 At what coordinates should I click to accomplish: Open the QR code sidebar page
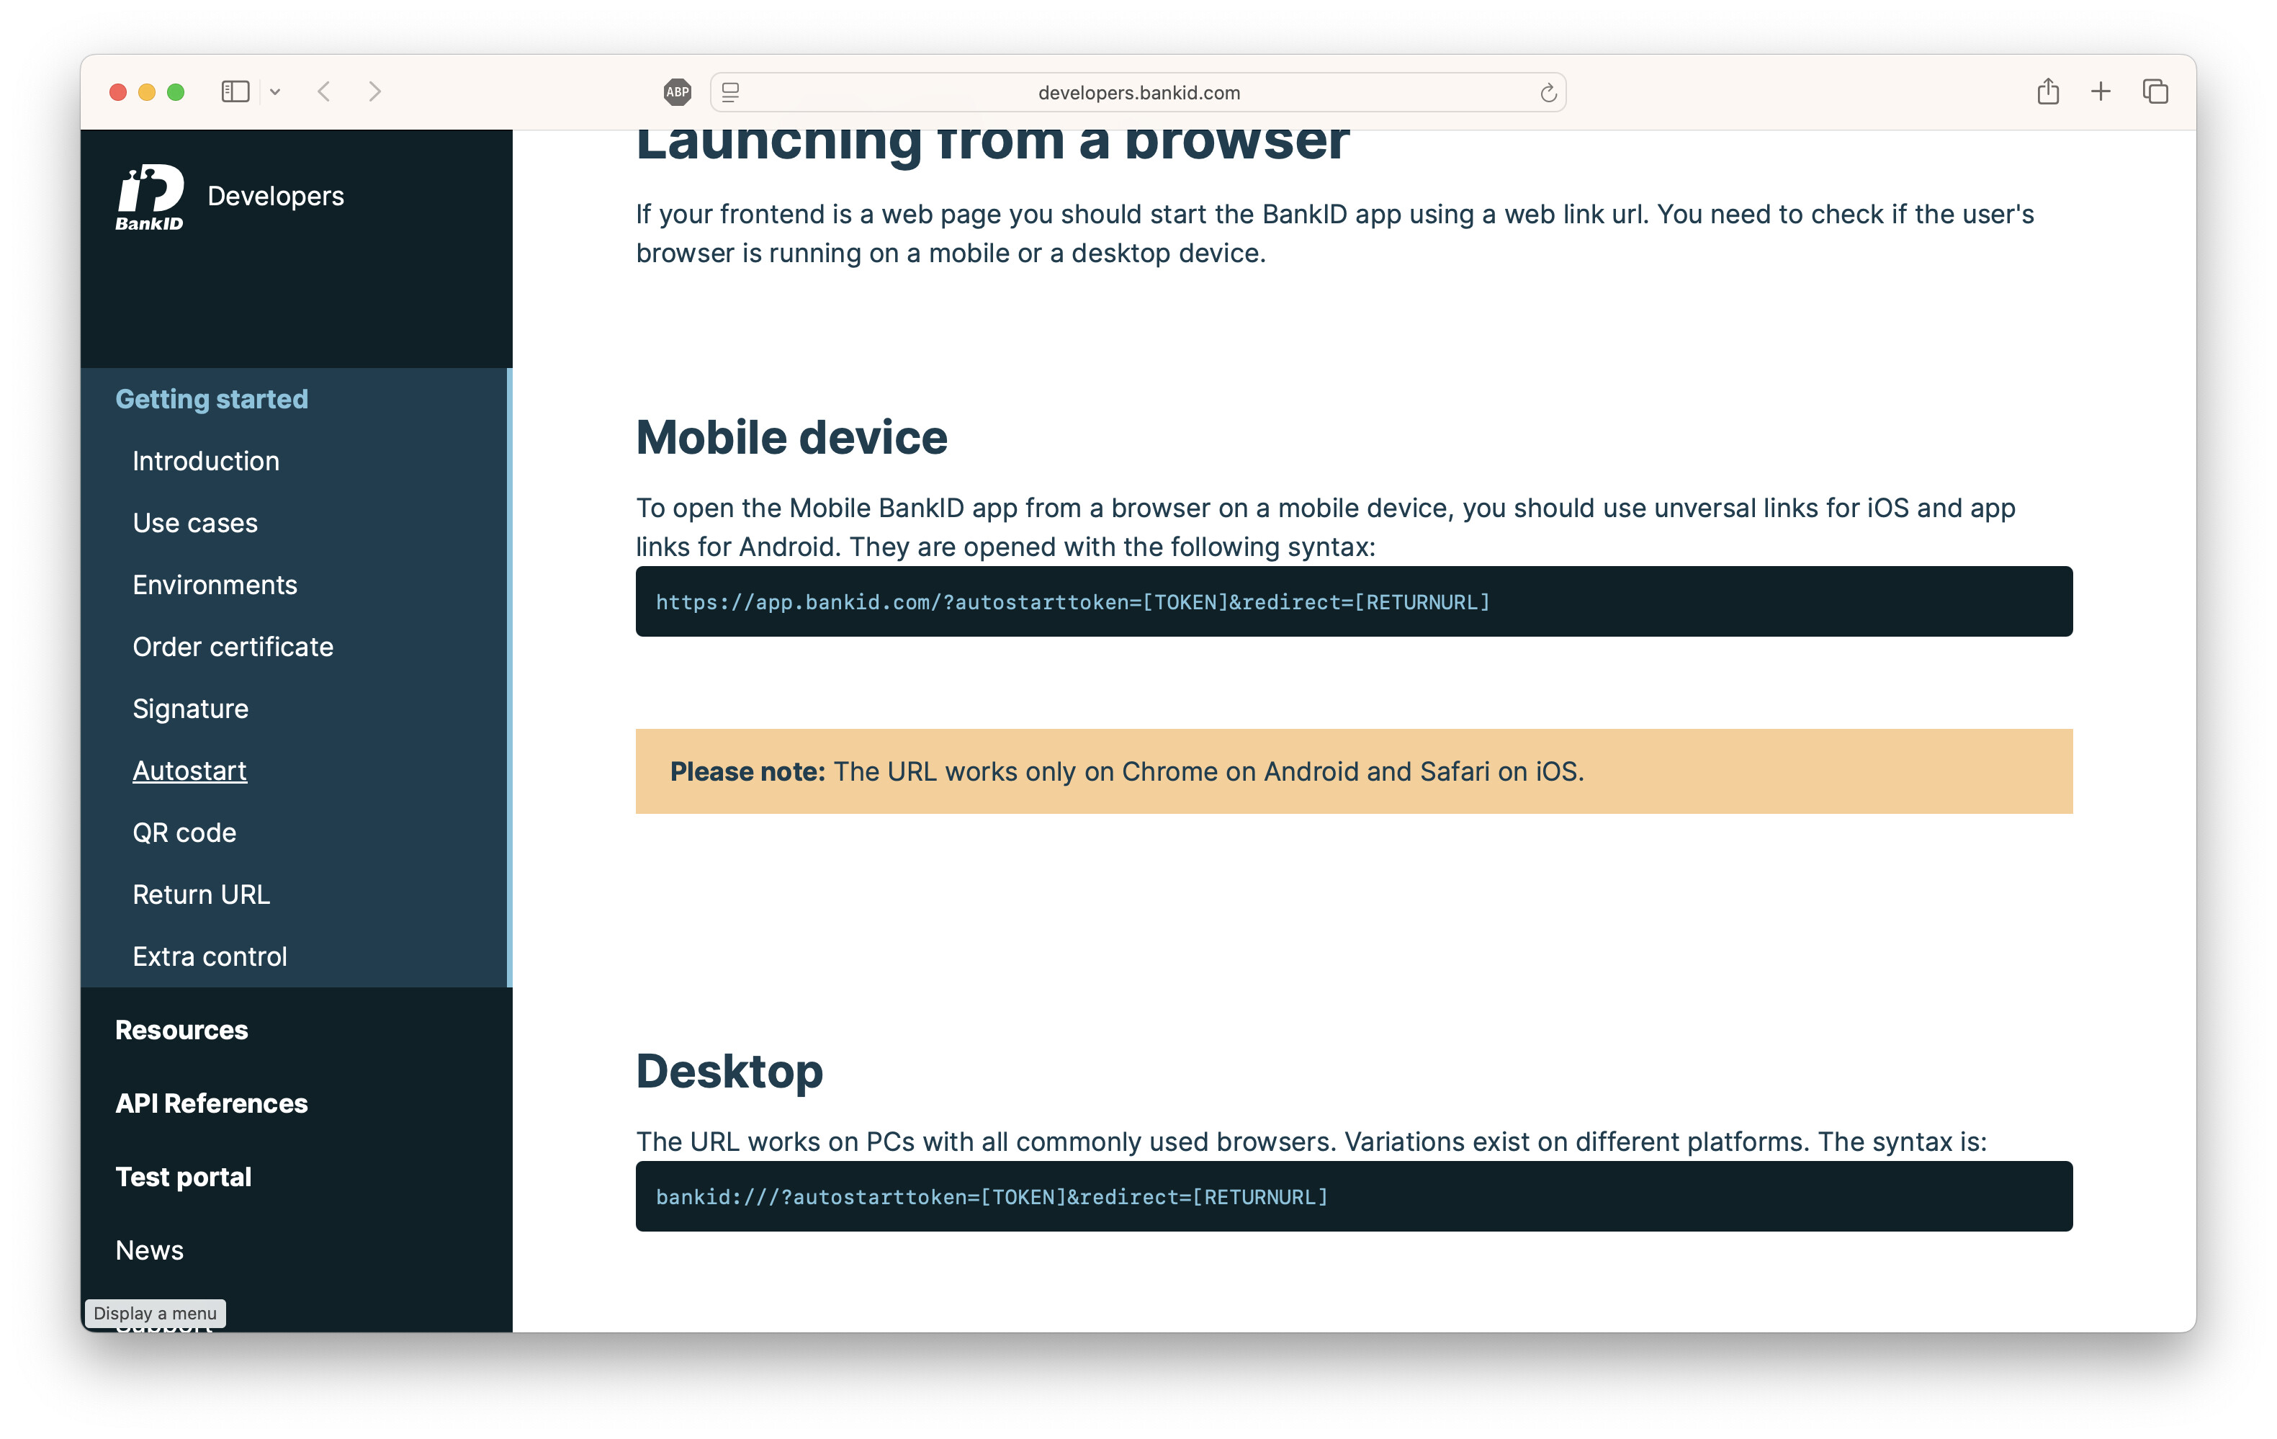(184, 833)
